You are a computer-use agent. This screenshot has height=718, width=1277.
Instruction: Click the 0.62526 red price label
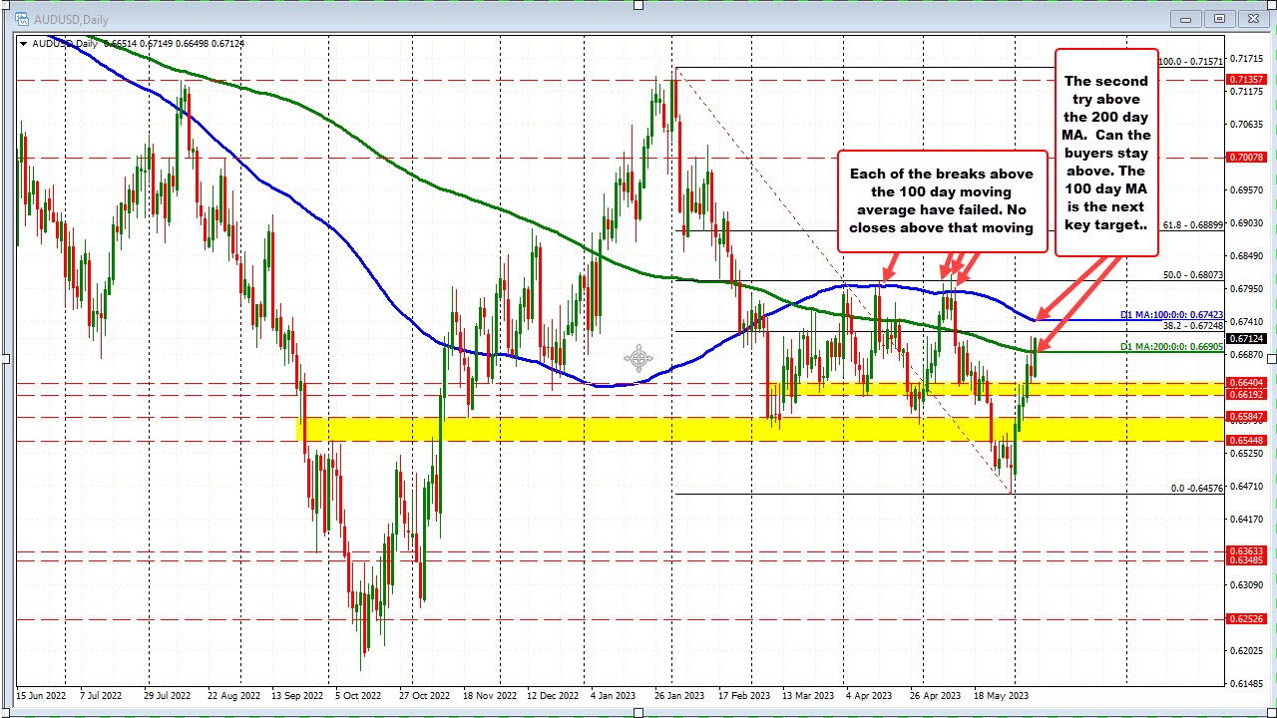(1247, 619)
